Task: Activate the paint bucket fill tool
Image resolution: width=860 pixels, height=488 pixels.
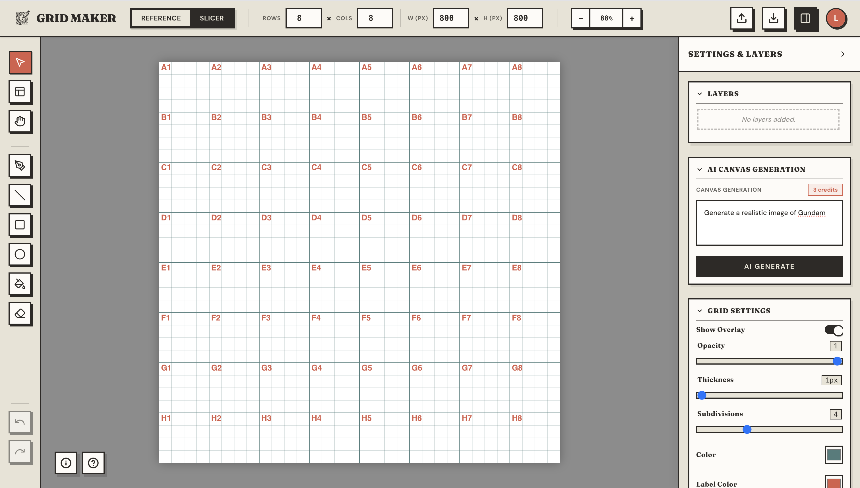Action: click(x=20, y=284)
